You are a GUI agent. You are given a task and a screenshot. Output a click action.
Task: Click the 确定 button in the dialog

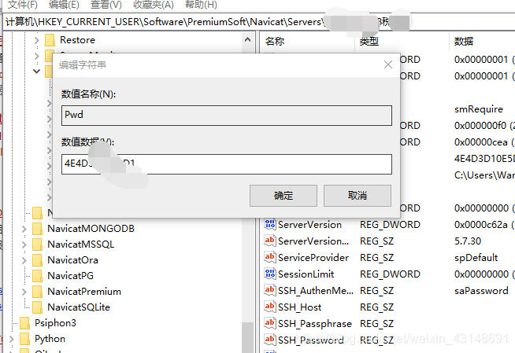283,196
